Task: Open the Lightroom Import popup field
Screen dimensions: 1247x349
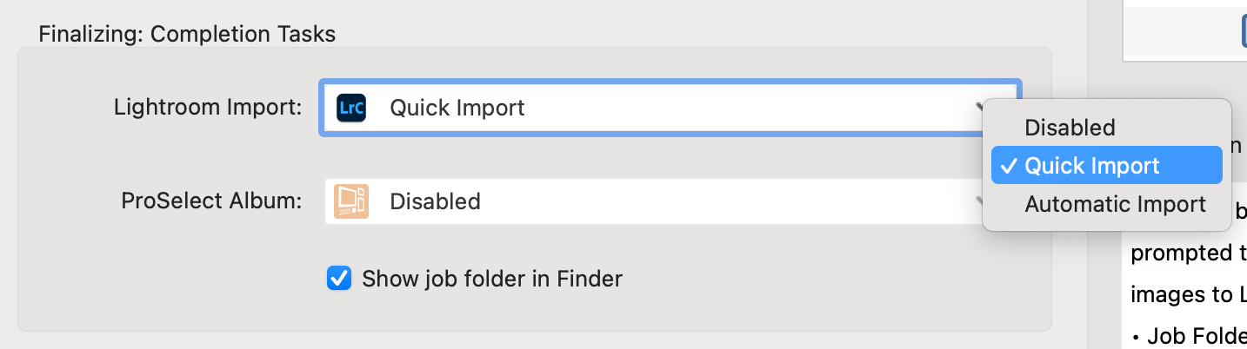Action: 661,109
